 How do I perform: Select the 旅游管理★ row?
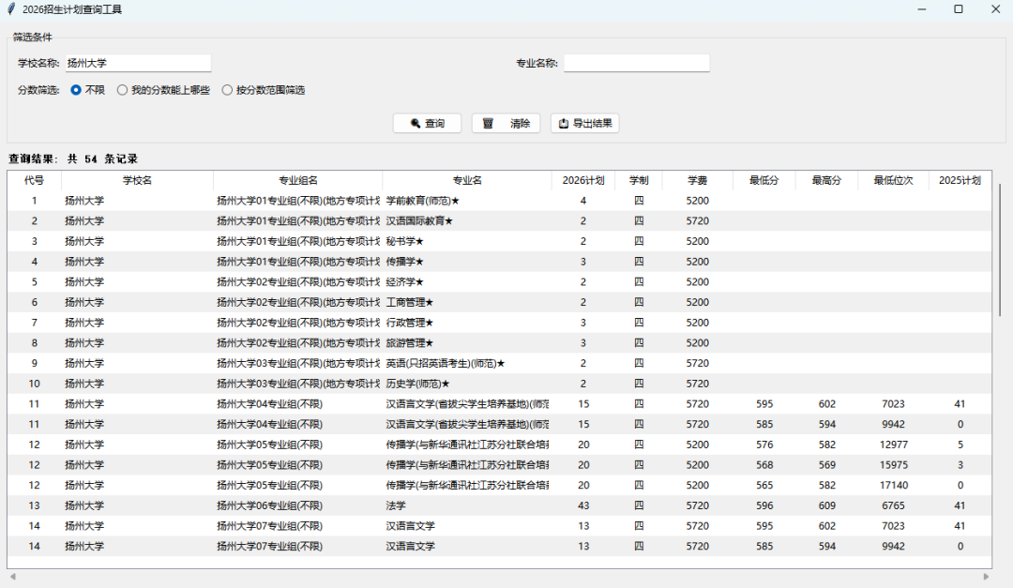tap(499, 343)
